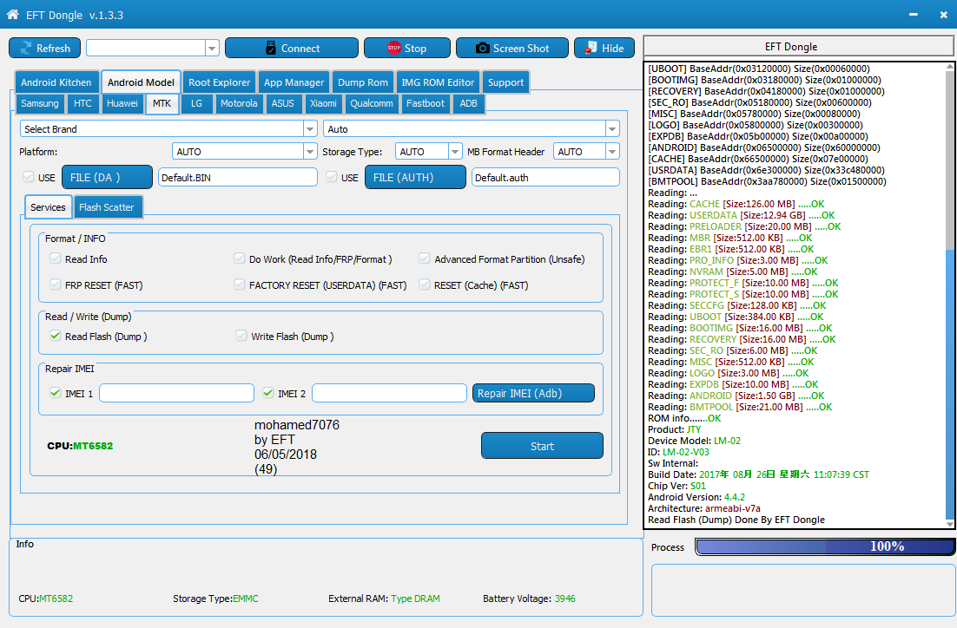Enable Write Flash (Dump) checkbox
Screen dimensions: 957x628
click(241, 336)
